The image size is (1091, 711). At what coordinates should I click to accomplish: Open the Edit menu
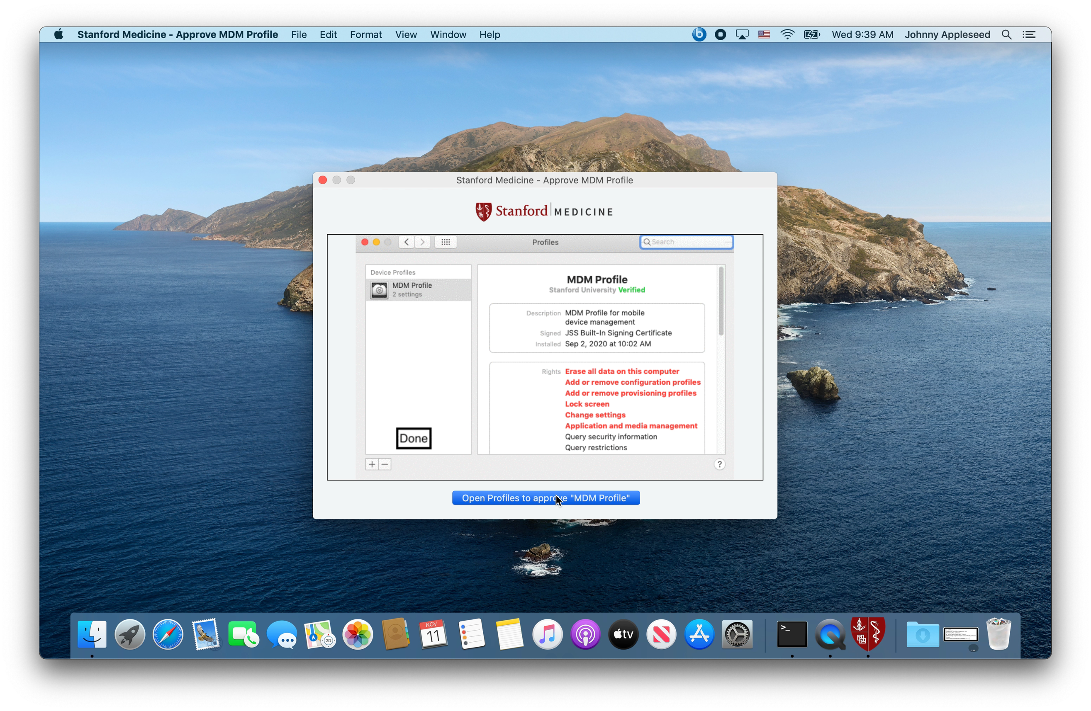coord(328,34)
